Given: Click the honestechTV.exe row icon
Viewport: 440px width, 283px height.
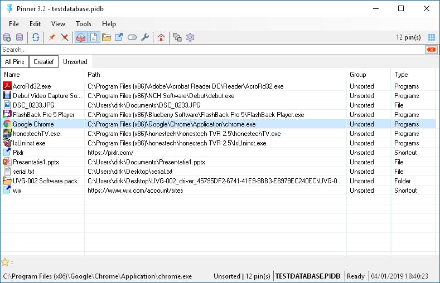Looking at the screenshot, I should 7,133.
